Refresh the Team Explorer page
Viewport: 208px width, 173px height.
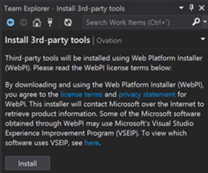[x=68, y=22]
